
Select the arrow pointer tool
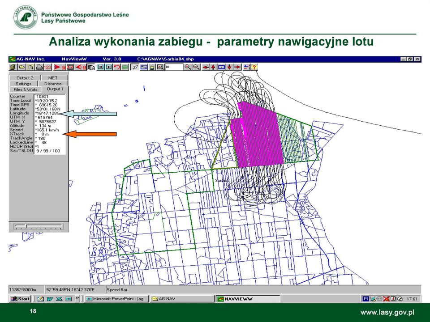coord(135,67)
